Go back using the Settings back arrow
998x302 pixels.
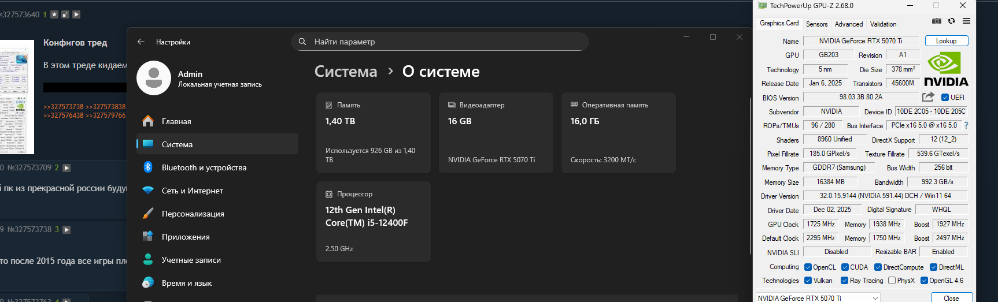coord(141,42)
